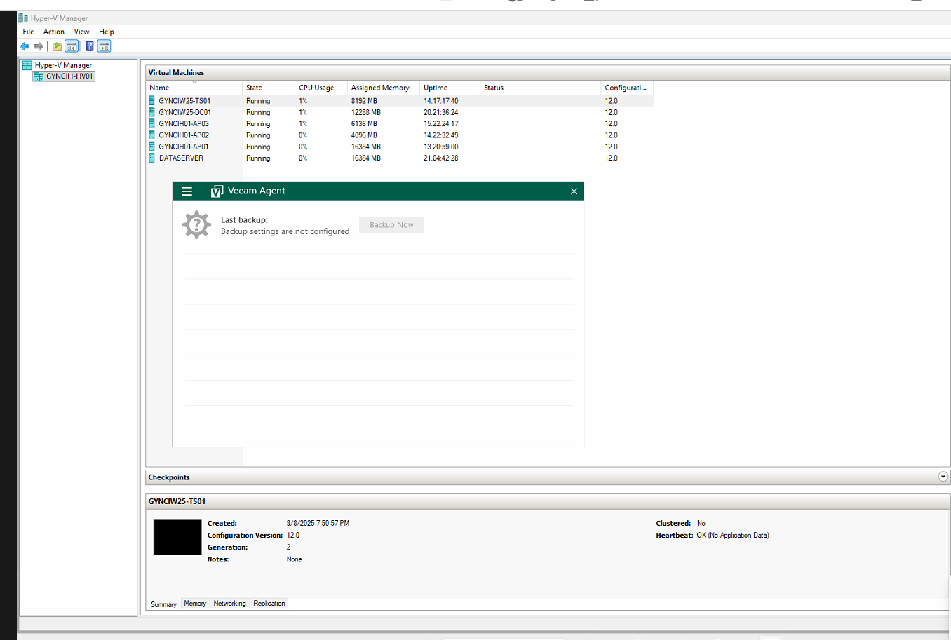Open the View menu
The height and width of the screenshot is (640, 951).
[81, 32]
